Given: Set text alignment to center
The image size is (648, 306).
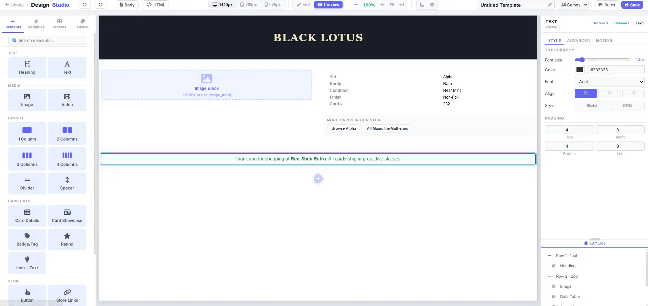Looking at the screenshot, I should (610, 94).
